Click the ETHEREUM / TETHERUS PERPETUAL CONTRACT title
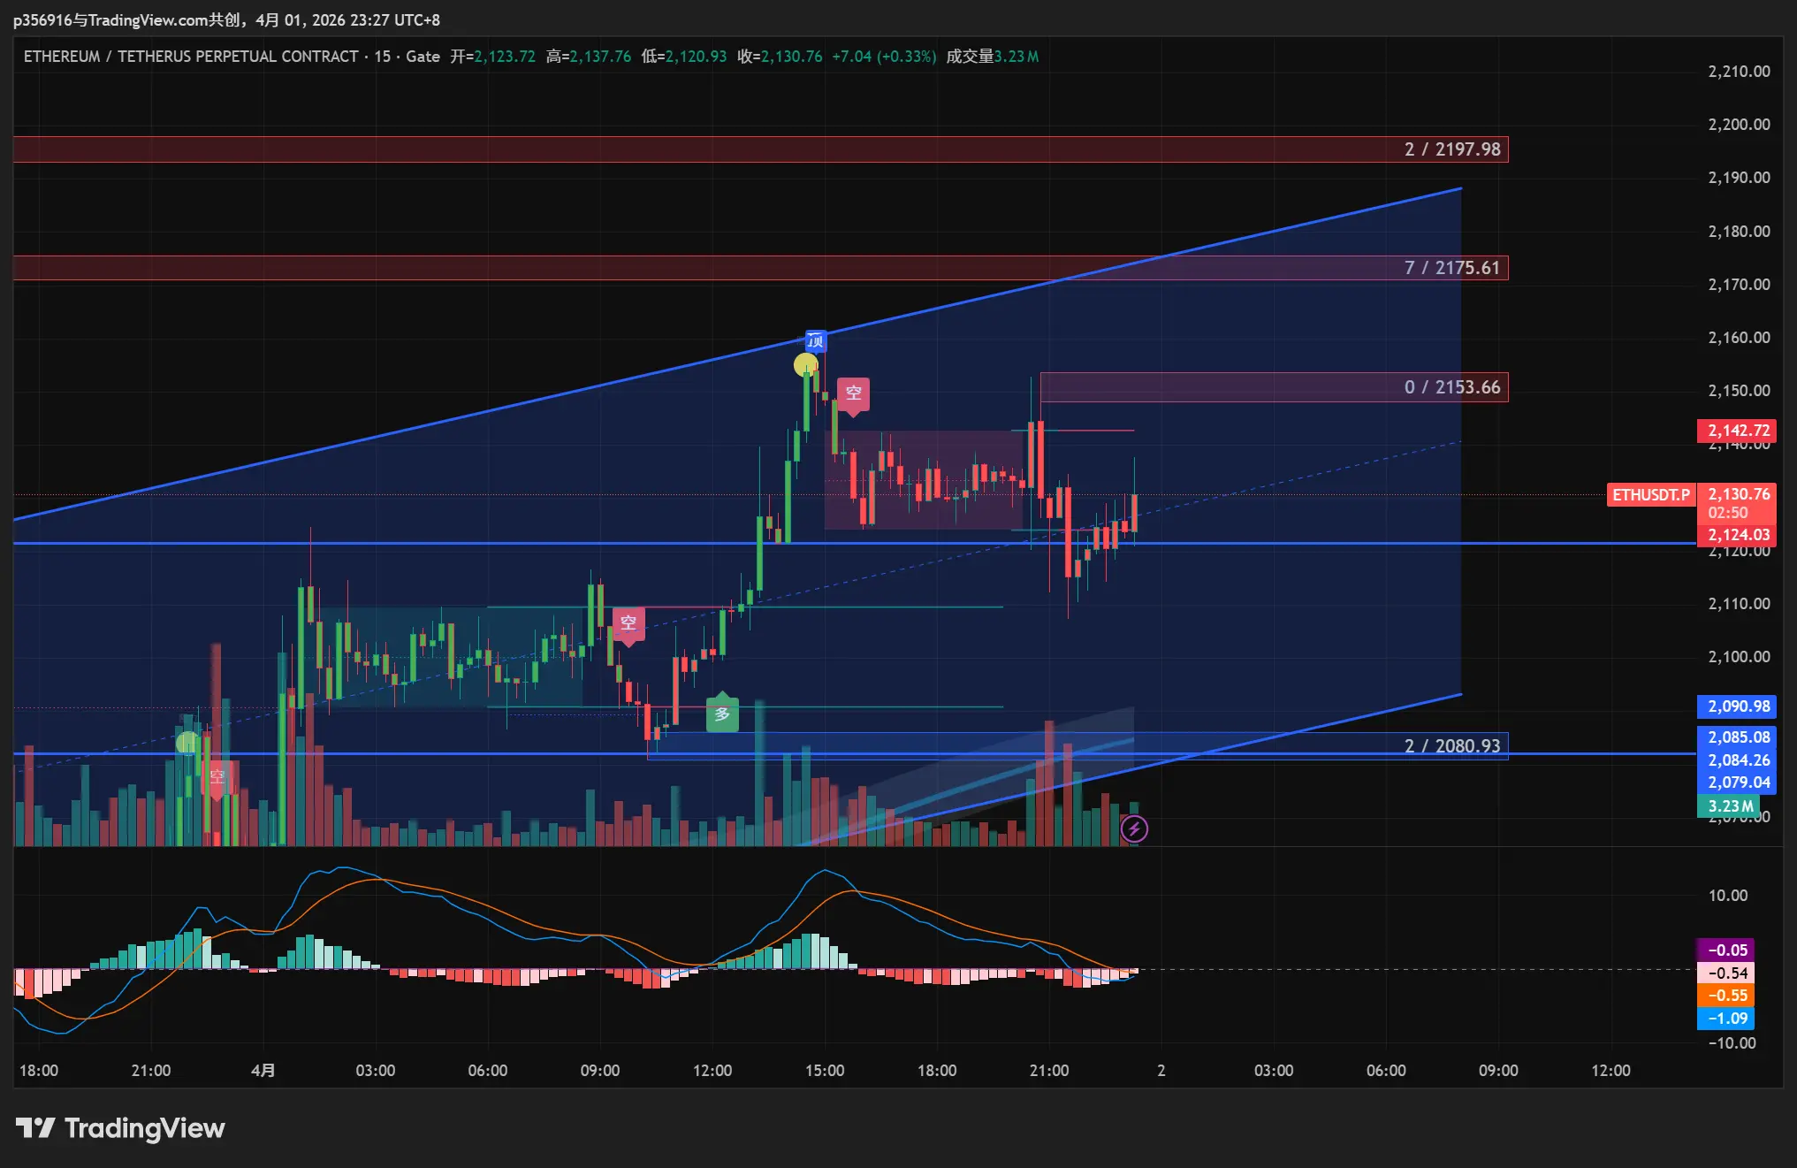 191,57
